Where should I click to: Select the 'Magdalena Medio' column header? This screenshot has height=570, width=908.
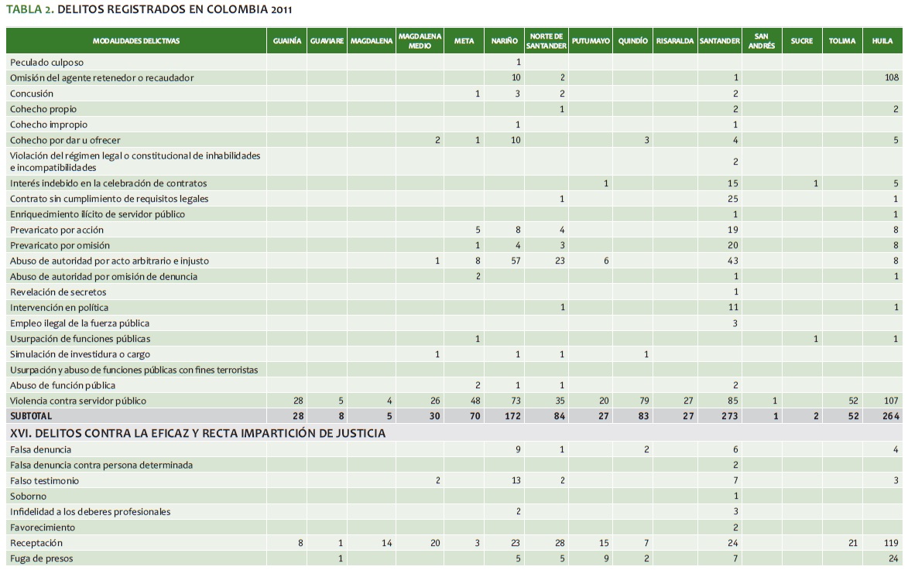pos(420,41)
